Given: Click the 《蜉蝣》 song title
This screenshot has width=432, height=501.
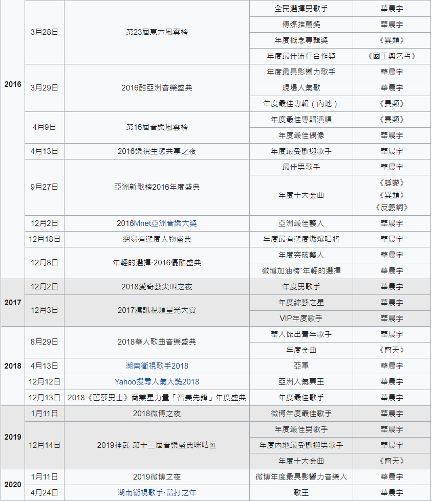Looking at the screenshot, I should coord(392,183).
